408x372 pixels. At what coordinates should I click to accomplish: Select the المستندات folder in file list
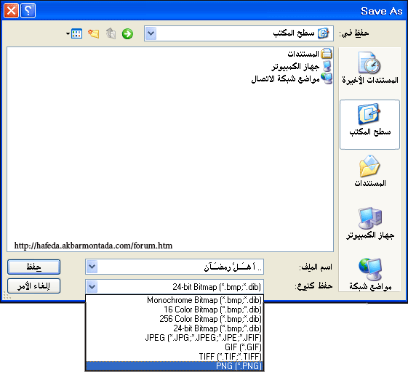pos(310,54)
